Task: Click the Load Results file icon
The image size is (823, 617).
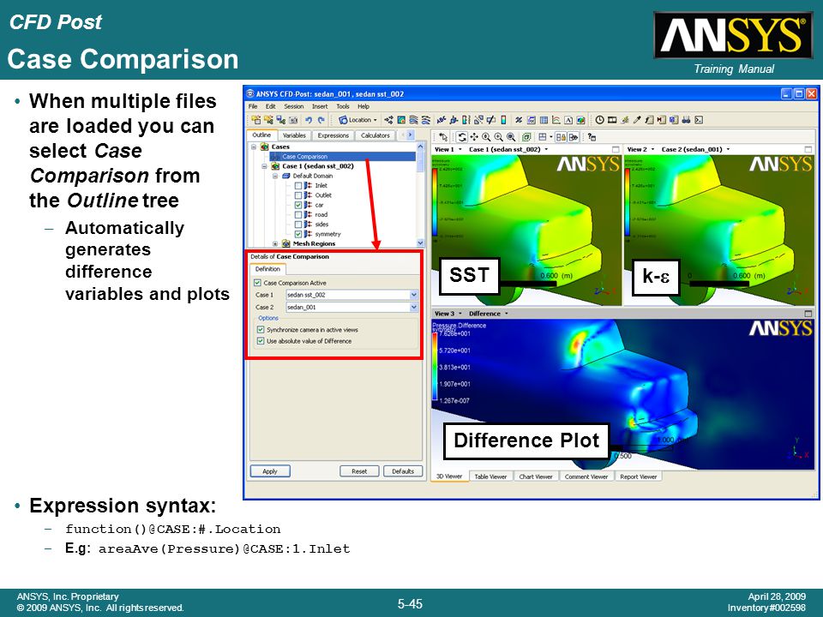Action: click(x=255, y=120)
